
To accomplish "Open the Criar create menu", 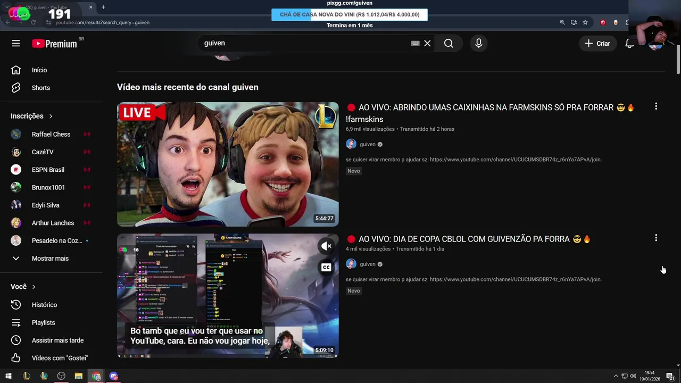I will [x=597, y=44].
